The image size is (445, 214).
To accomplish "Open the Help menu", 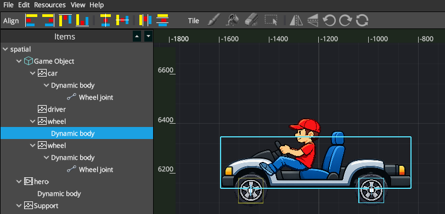I will [97, 5].
